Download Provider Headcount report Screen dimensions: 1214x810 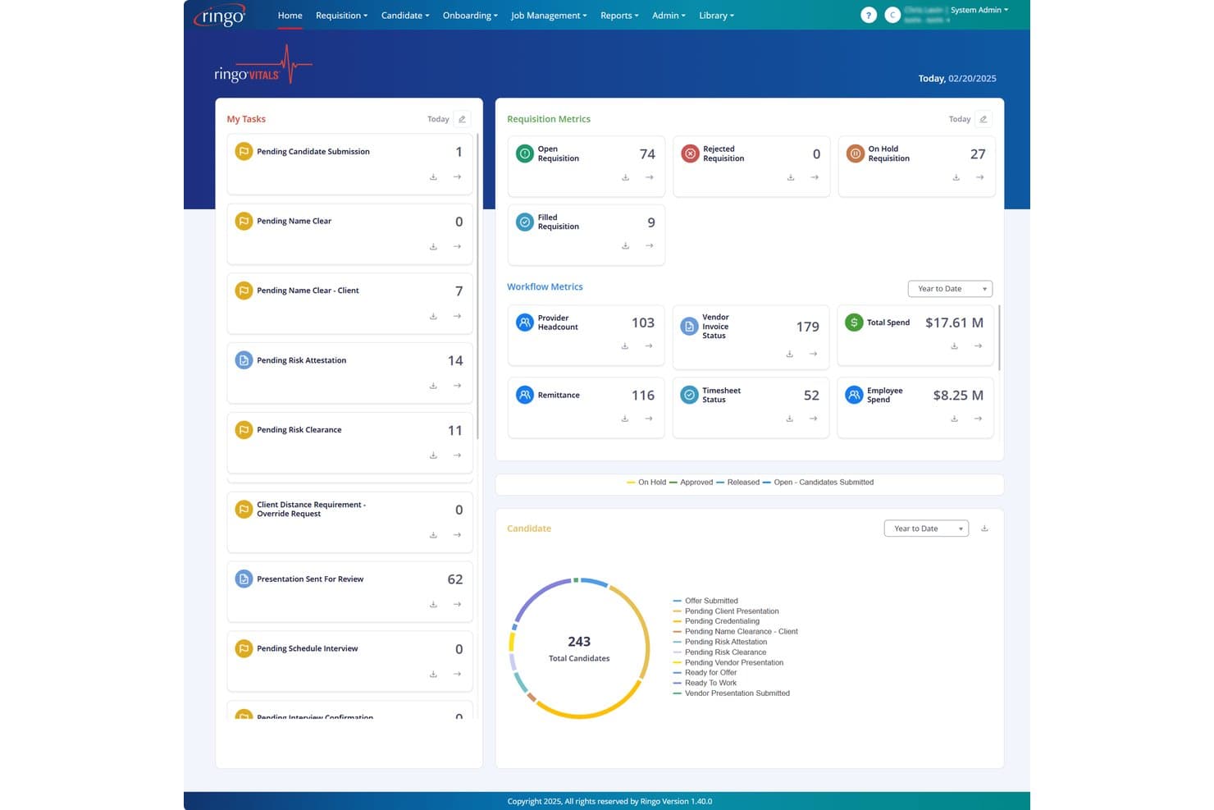pos(624,346)
